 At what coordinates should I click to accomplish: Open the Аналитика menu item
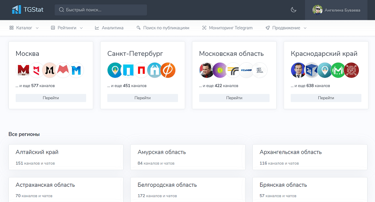(x=109, y=28)
